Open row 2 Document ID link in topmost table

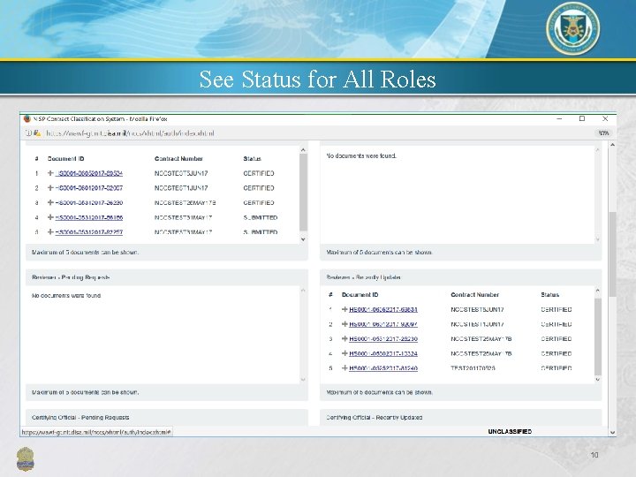click(89, 188)
